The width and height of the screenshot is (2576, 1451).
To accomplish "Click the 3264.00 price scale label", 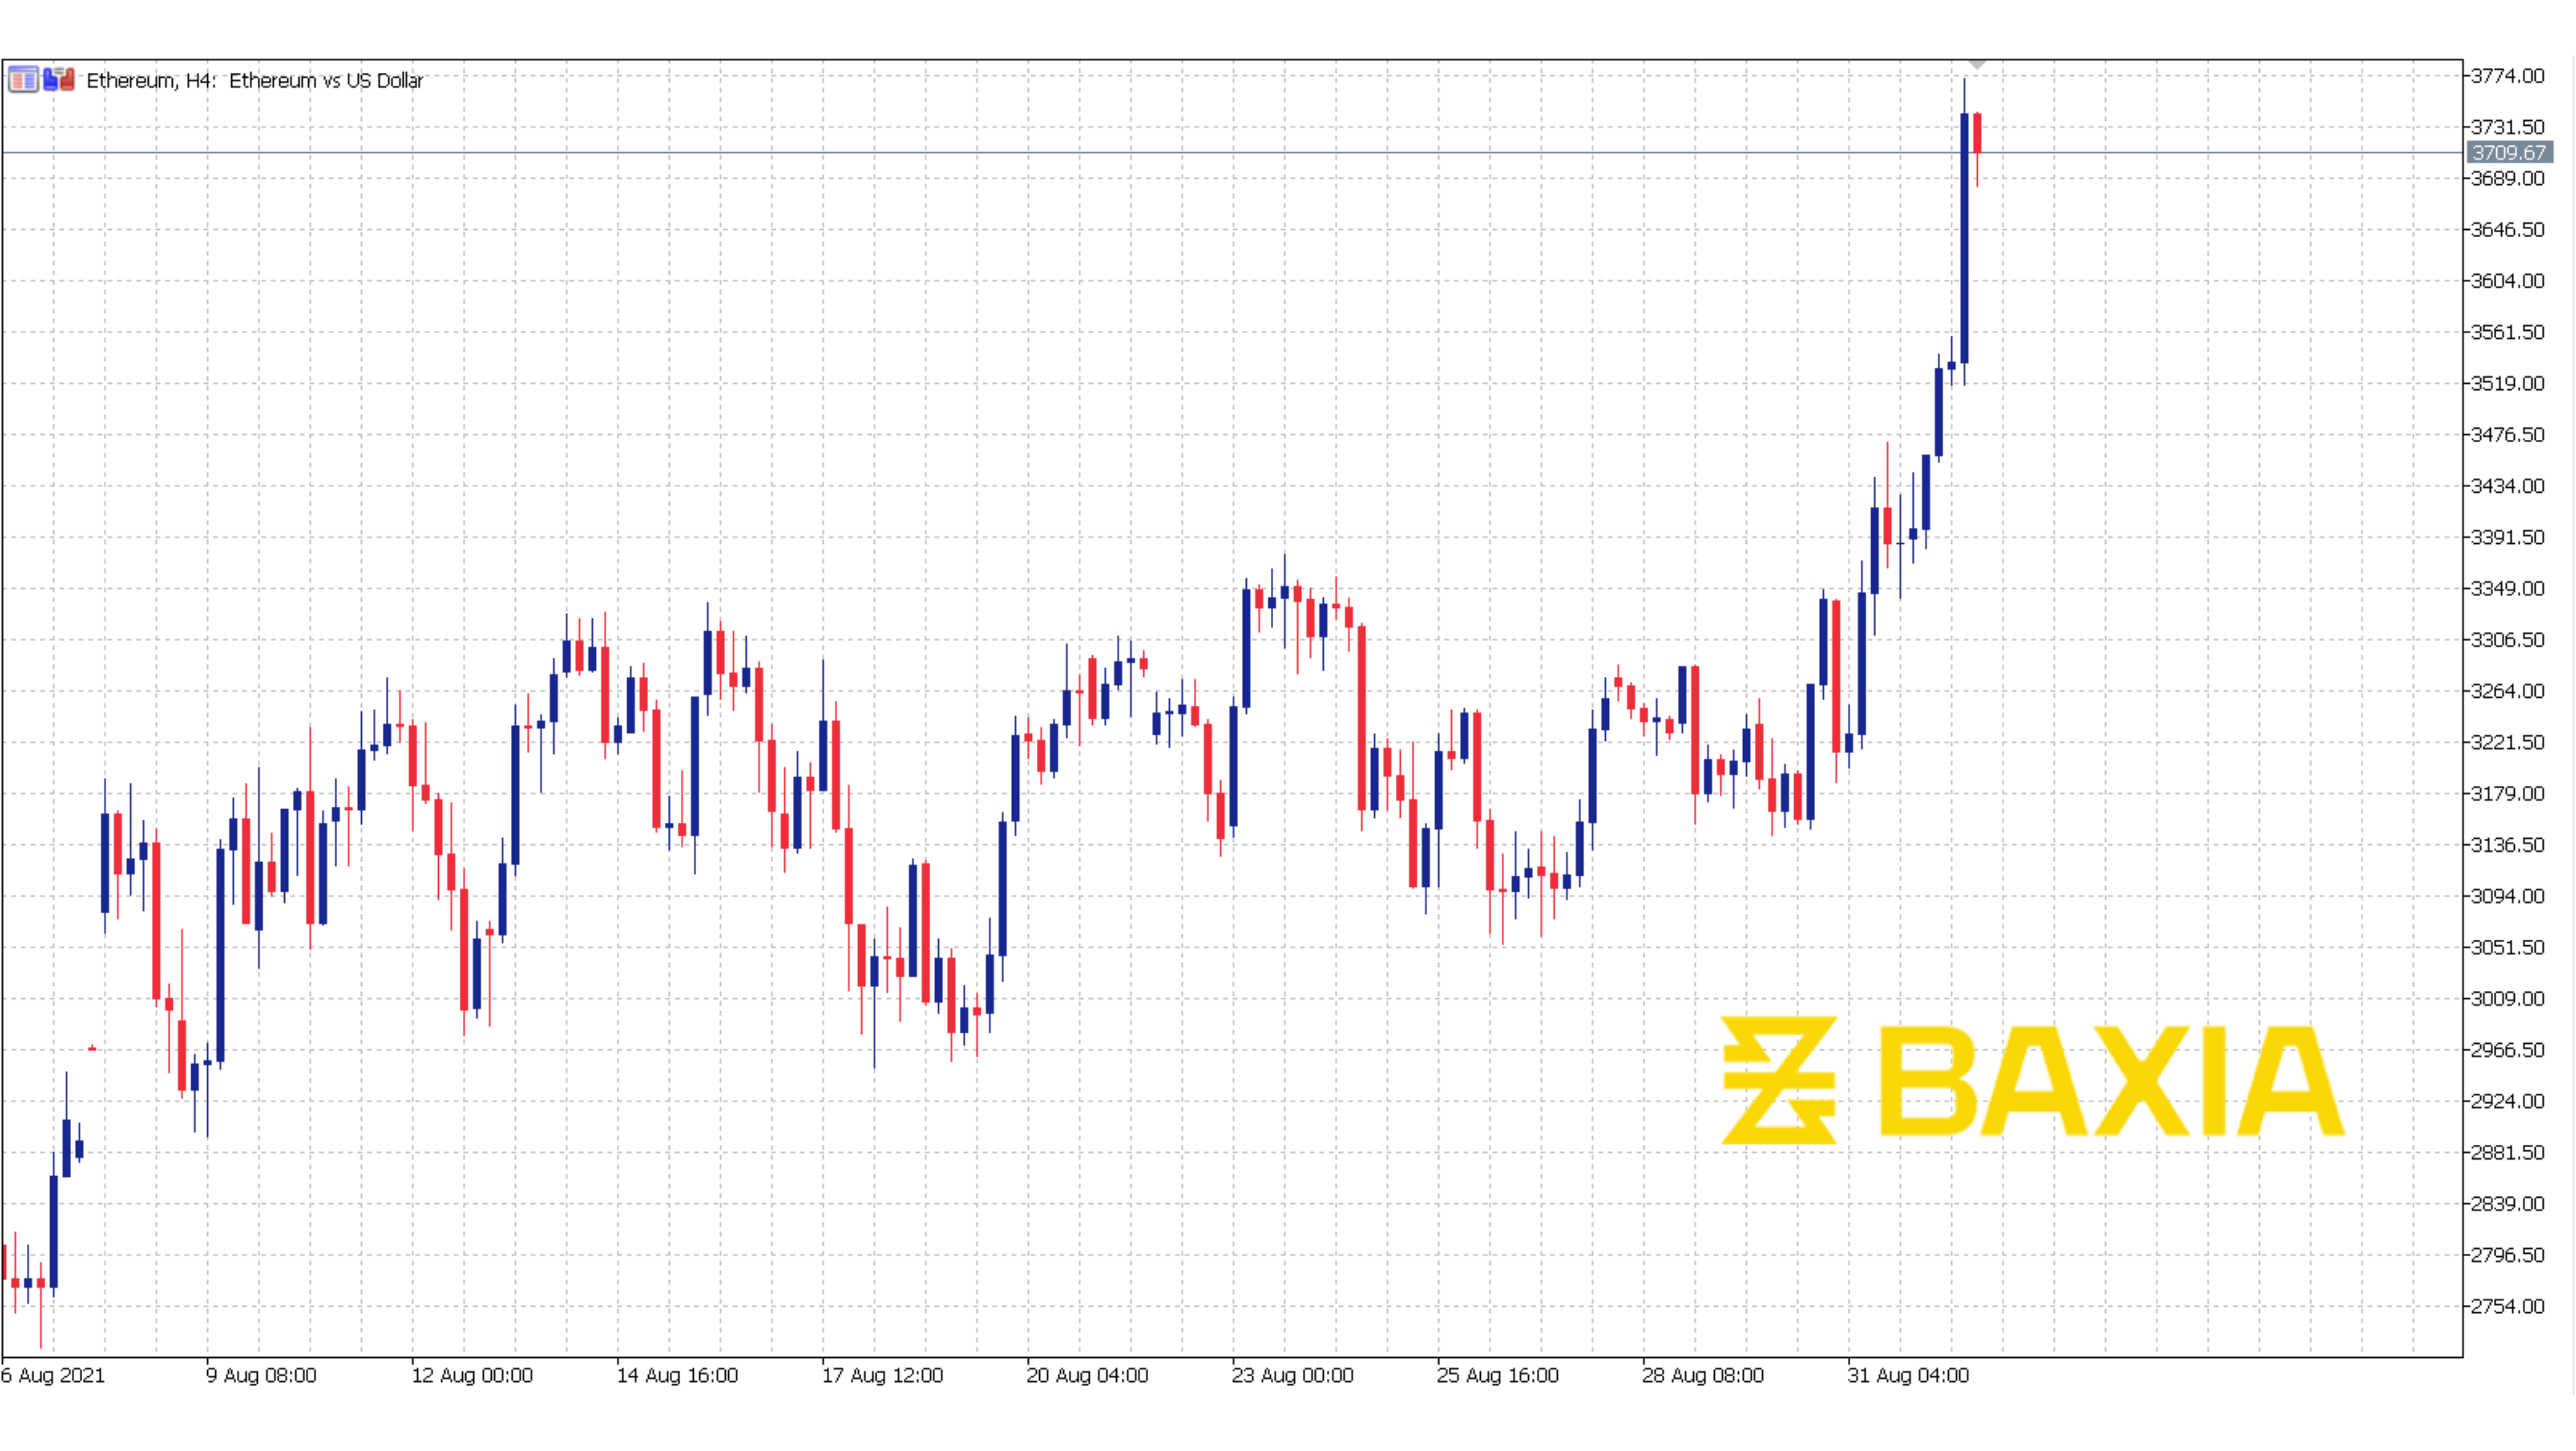I will pyautogui.click(x=2507, y=691).
